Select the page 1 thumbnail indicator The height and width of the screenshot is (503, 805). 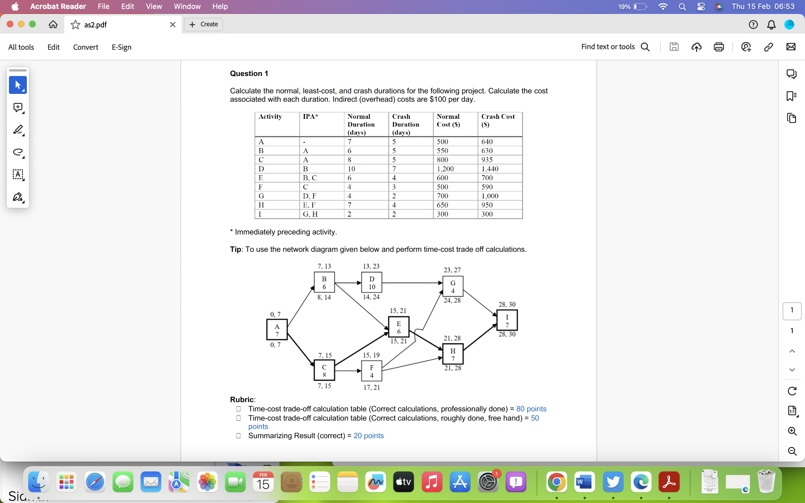(x=792, y=311)
